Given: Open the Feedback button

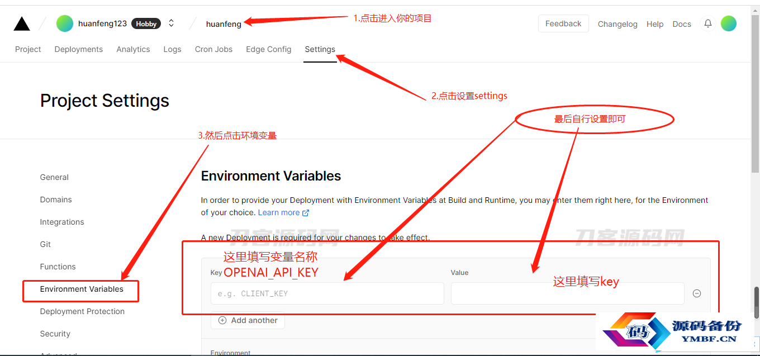Looking at the screenshot, I should [x=563, y=23].
